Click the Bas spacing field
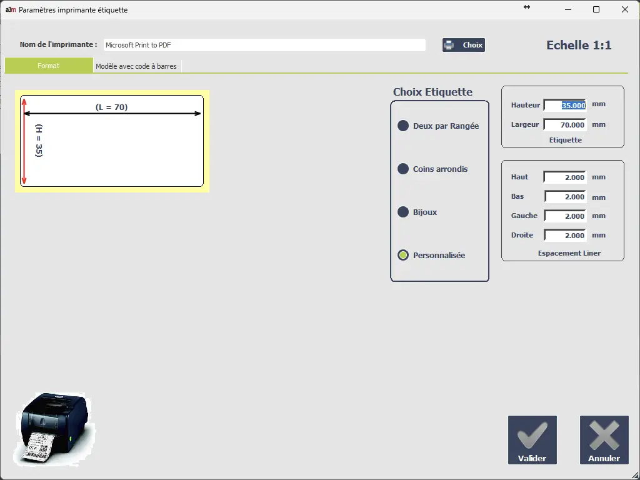This screenshot has width=640, height=480. click(565, 197)
